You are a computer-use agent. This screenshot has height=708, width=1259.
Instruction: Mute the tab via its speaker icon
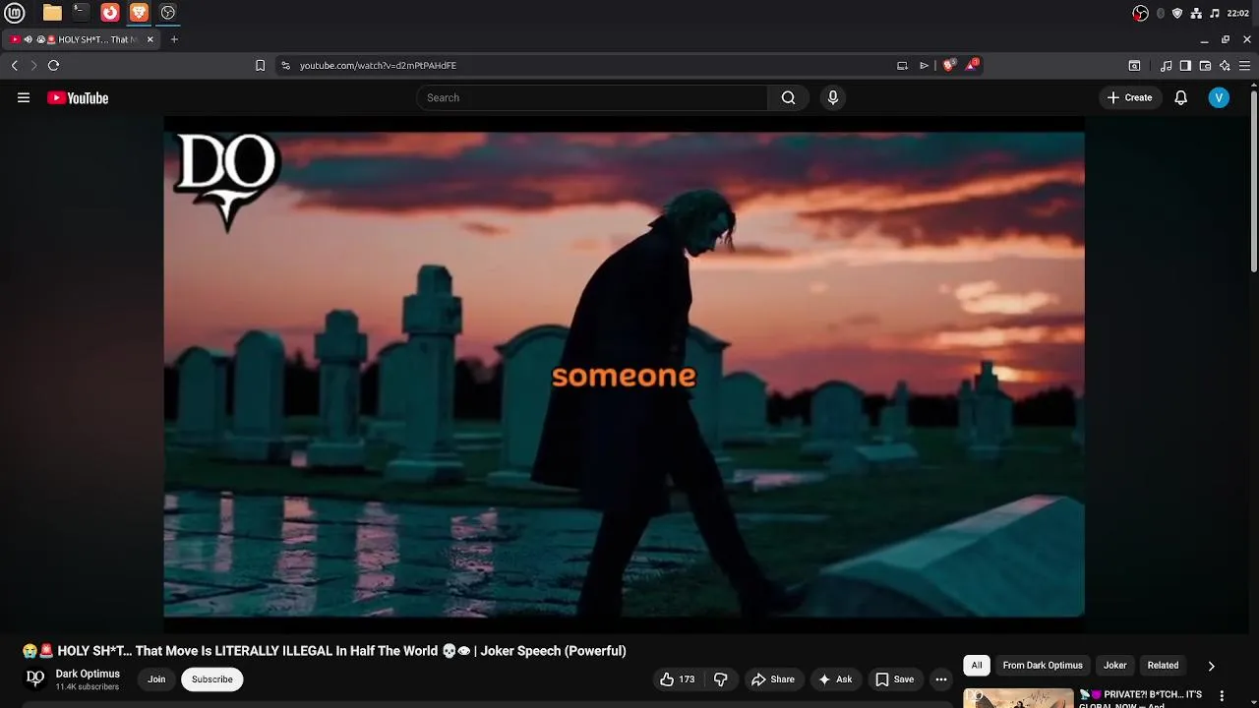29,39
